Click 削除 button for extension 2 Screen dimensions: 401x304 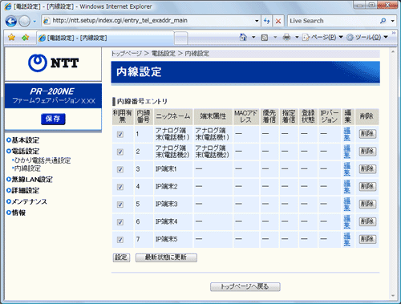[367, 152]
